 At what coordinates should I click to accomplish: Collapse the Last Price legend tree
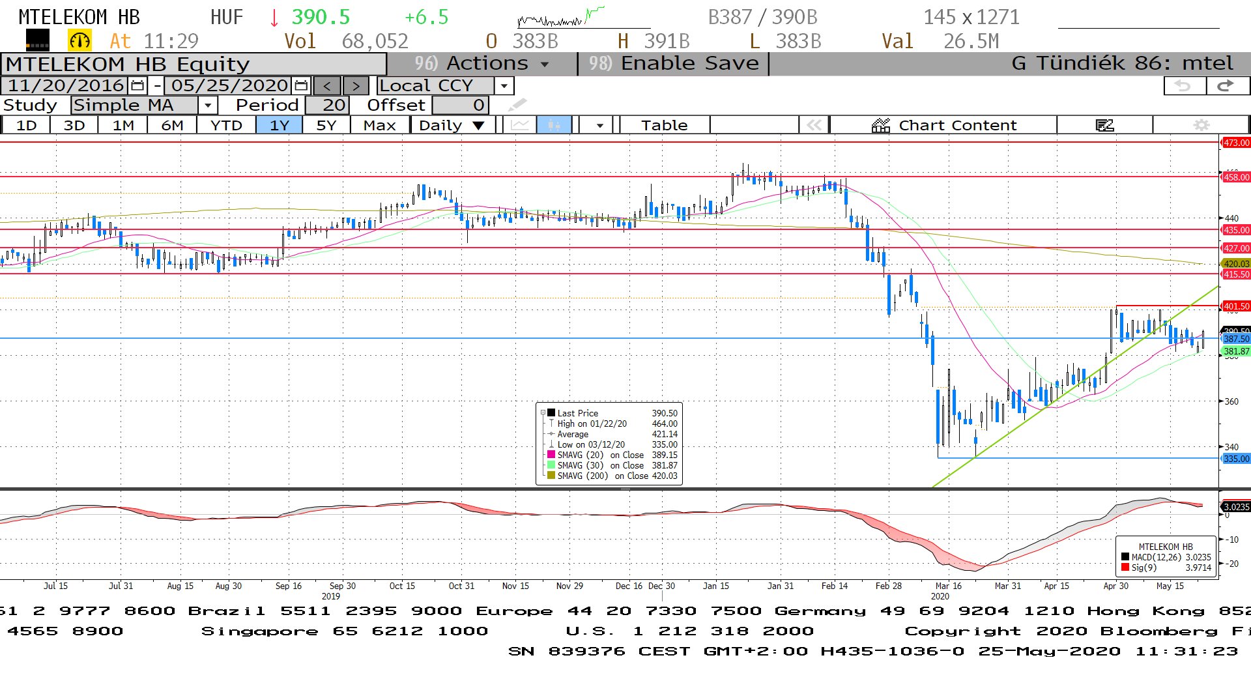pyautogui.click(x=543, y=413)
